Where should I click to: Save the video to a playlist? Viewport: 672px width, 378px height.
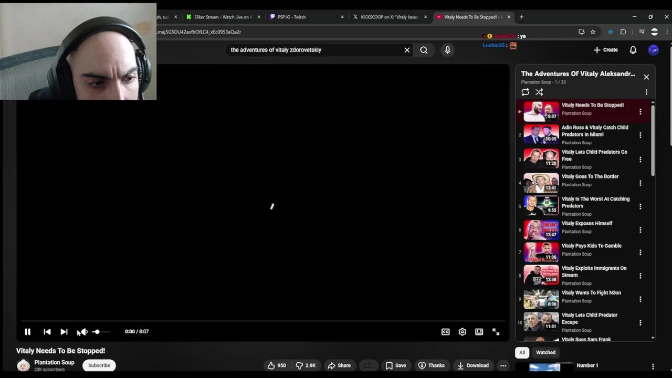[396, 365]
